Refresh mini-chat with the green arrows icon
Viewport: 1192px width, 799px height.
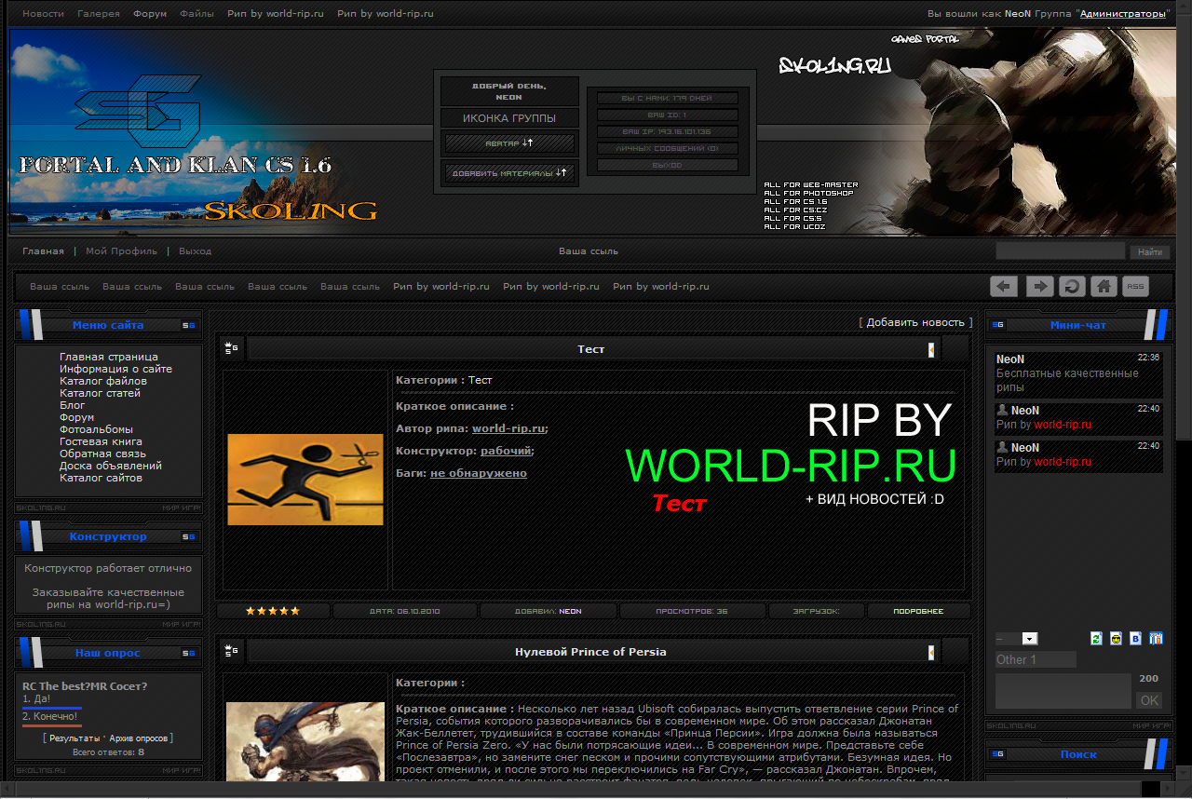(x=1096, y=638)
